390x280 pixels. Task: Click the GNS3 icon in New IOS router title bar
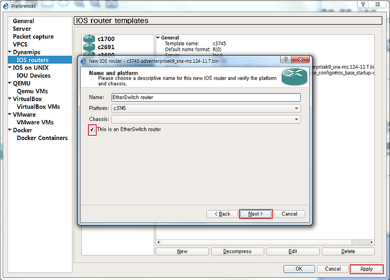pyautogui.click(x=83, y=61)
